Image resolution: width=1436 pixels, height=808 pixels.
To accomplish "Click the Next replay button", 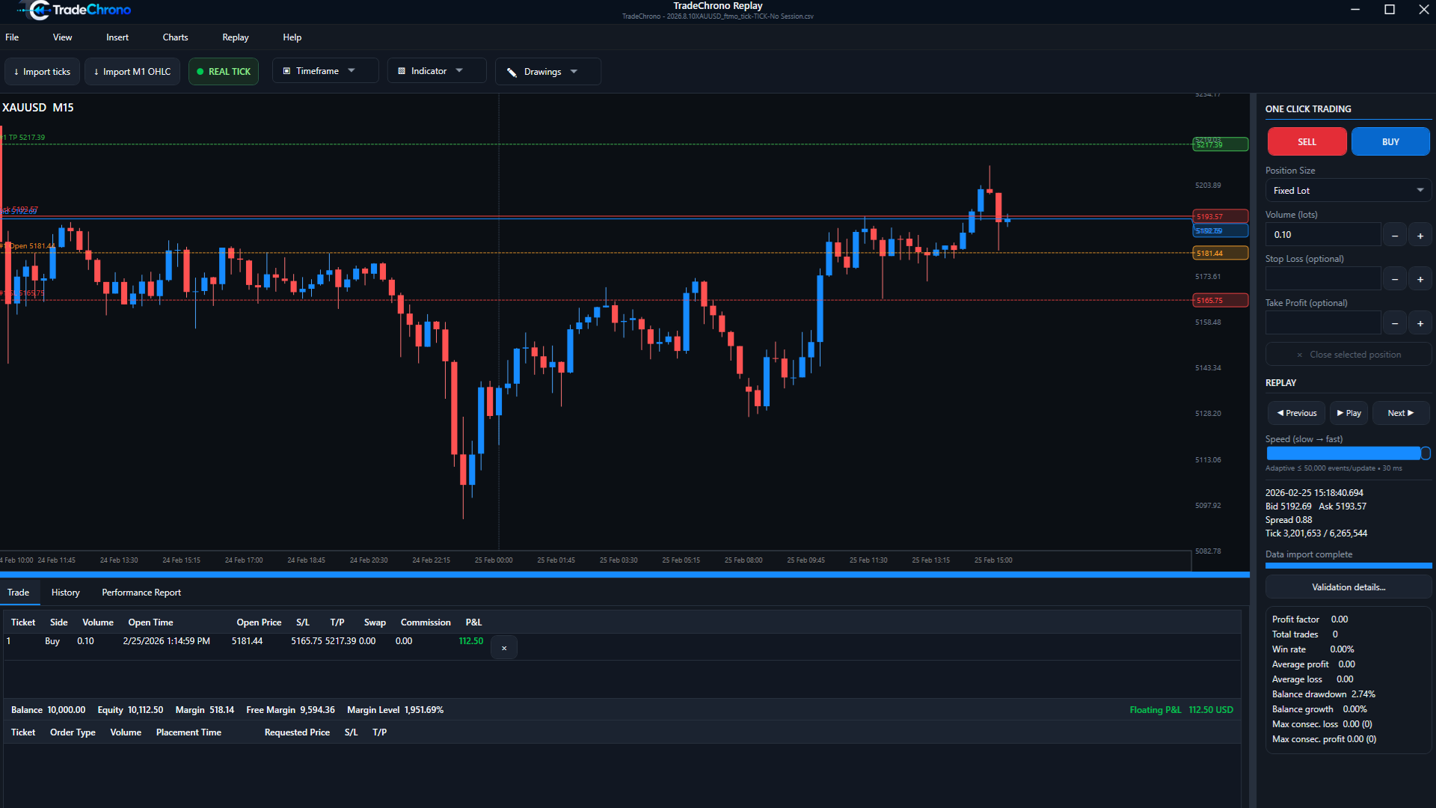I will tap(1401, 413).
